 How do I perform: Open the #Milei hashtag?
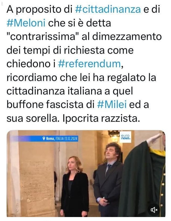pyautogui.click(x=112, y=105)
